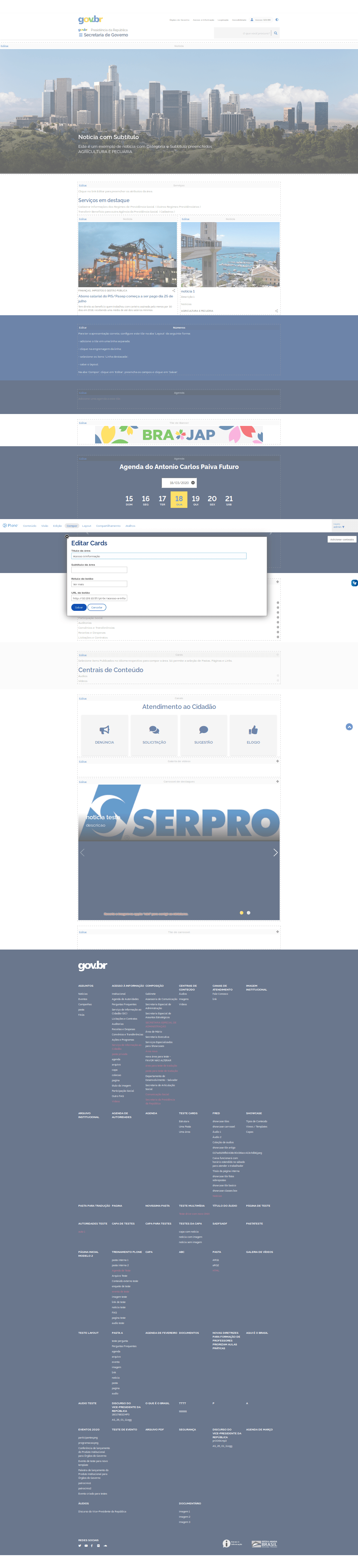Click the Plone logo in the toolbar
Screen dimensions: 358x1566
[10, 525]
